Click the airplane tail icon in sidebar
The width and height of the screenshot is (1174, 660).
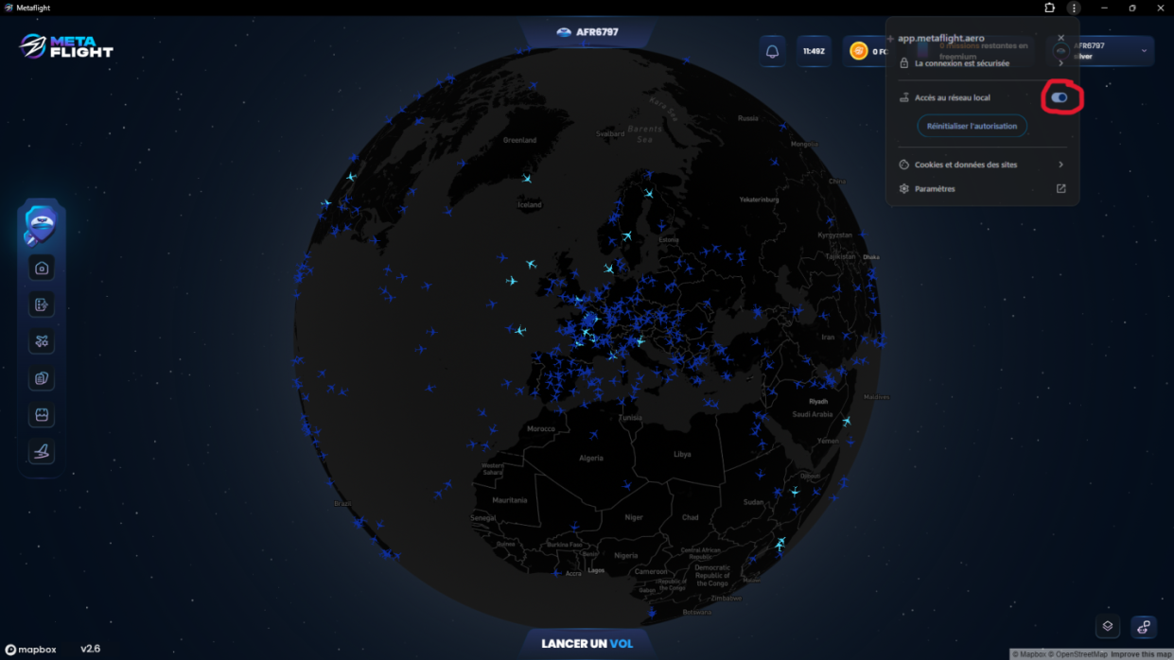pyautogui.click(x=42, y=452)
